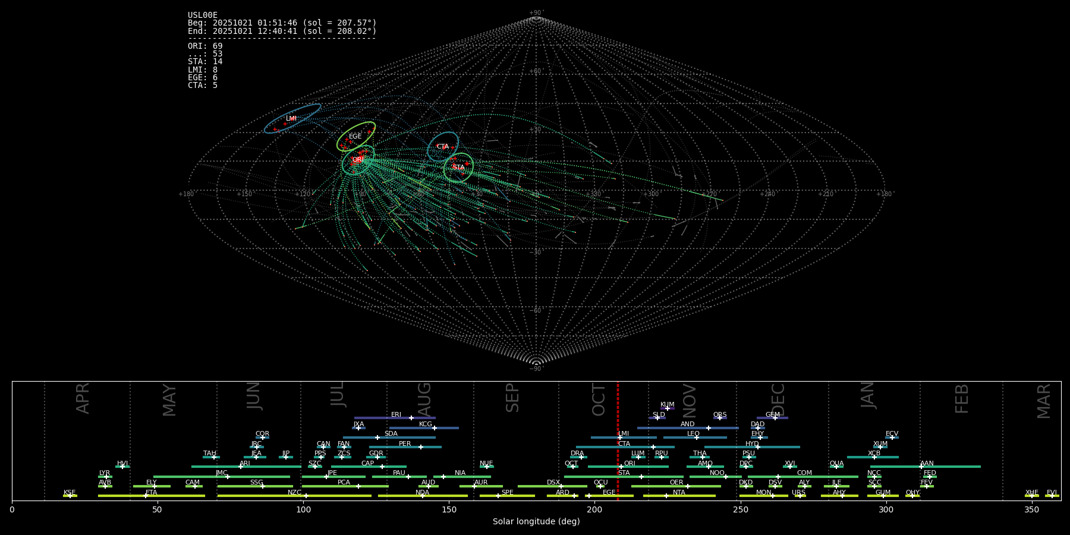
Task: Click the FEB month label in timeline
Action: 961,398
